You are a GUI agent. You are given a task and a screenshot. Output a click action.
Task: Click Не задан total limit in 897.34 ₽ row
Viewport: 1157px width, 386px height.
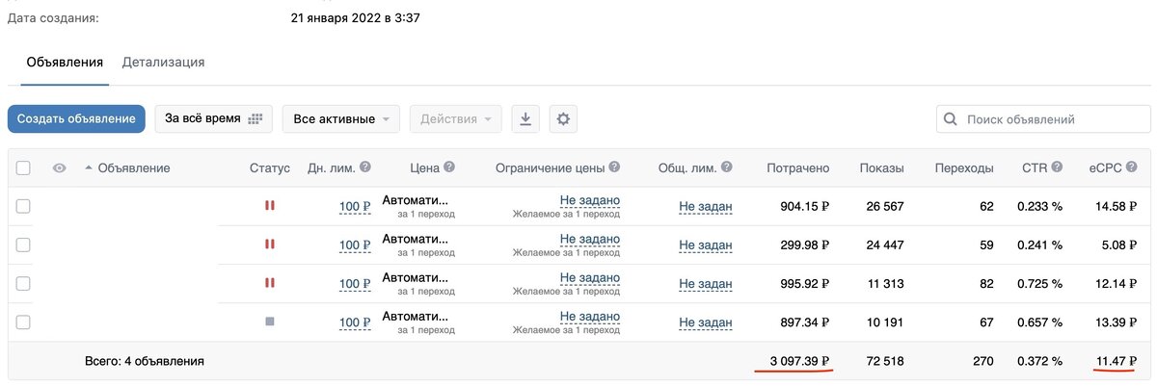click(x=706, y=322)
